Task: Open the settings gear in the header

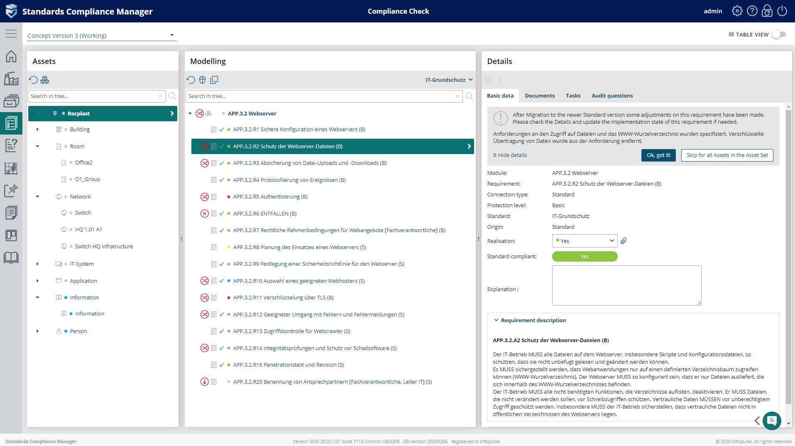Action: click(737, 11)
